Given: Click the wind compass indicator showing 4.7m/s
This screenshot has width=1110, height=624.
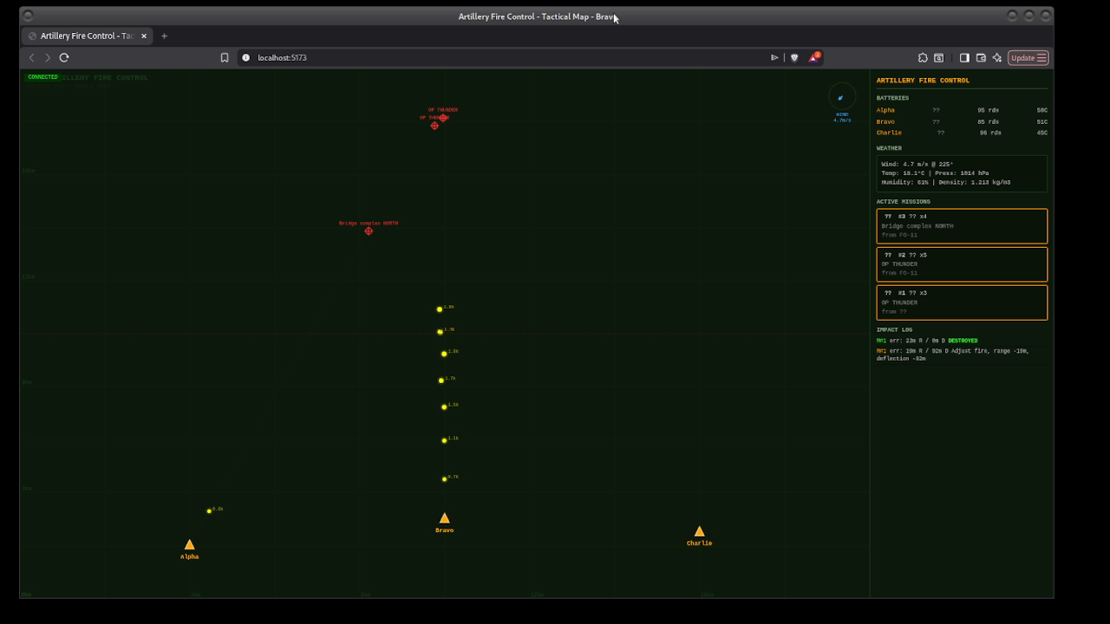Looking at the screenshot, I should (x=839, y=98).
